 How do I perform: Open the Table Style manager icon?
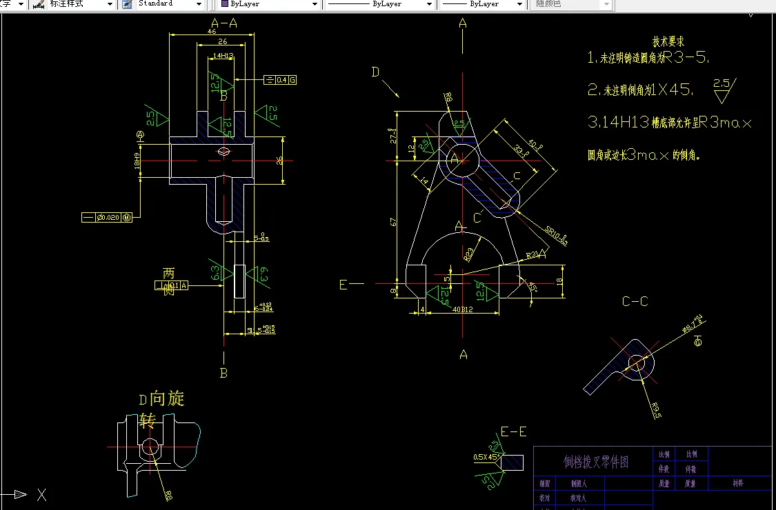point(127,4)
